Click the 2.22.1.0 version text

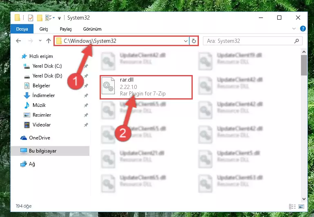(x=129, y=87)
